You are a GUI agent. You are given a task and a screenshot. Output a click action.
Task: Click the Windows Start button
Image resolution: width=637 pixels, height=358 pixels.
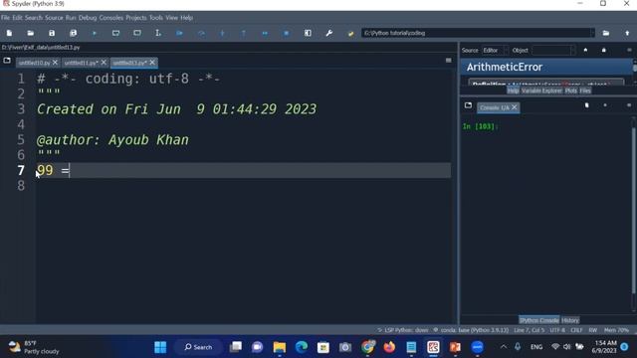160,347
